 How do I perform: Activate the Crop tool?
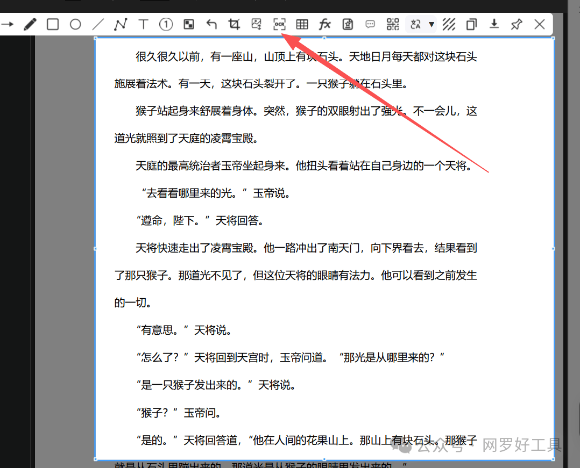point(234,24)
